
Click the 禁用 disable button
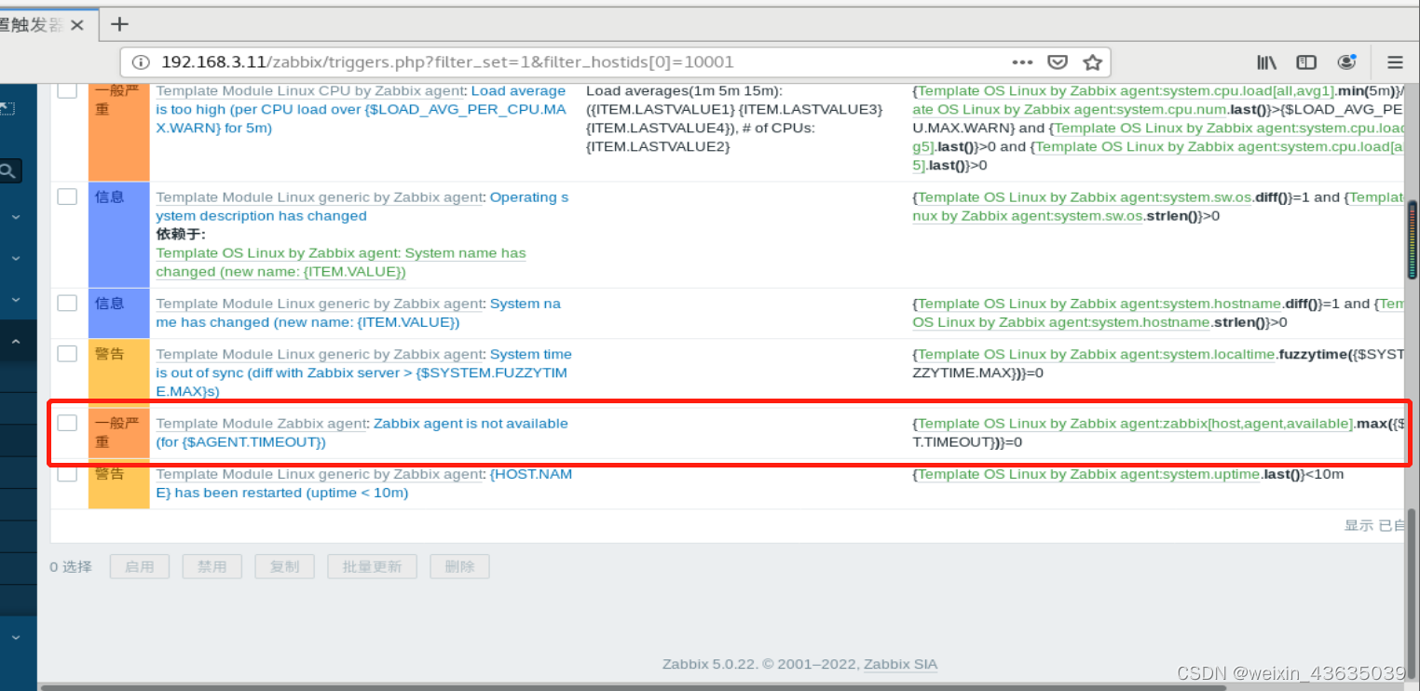(x=212, y=566)
